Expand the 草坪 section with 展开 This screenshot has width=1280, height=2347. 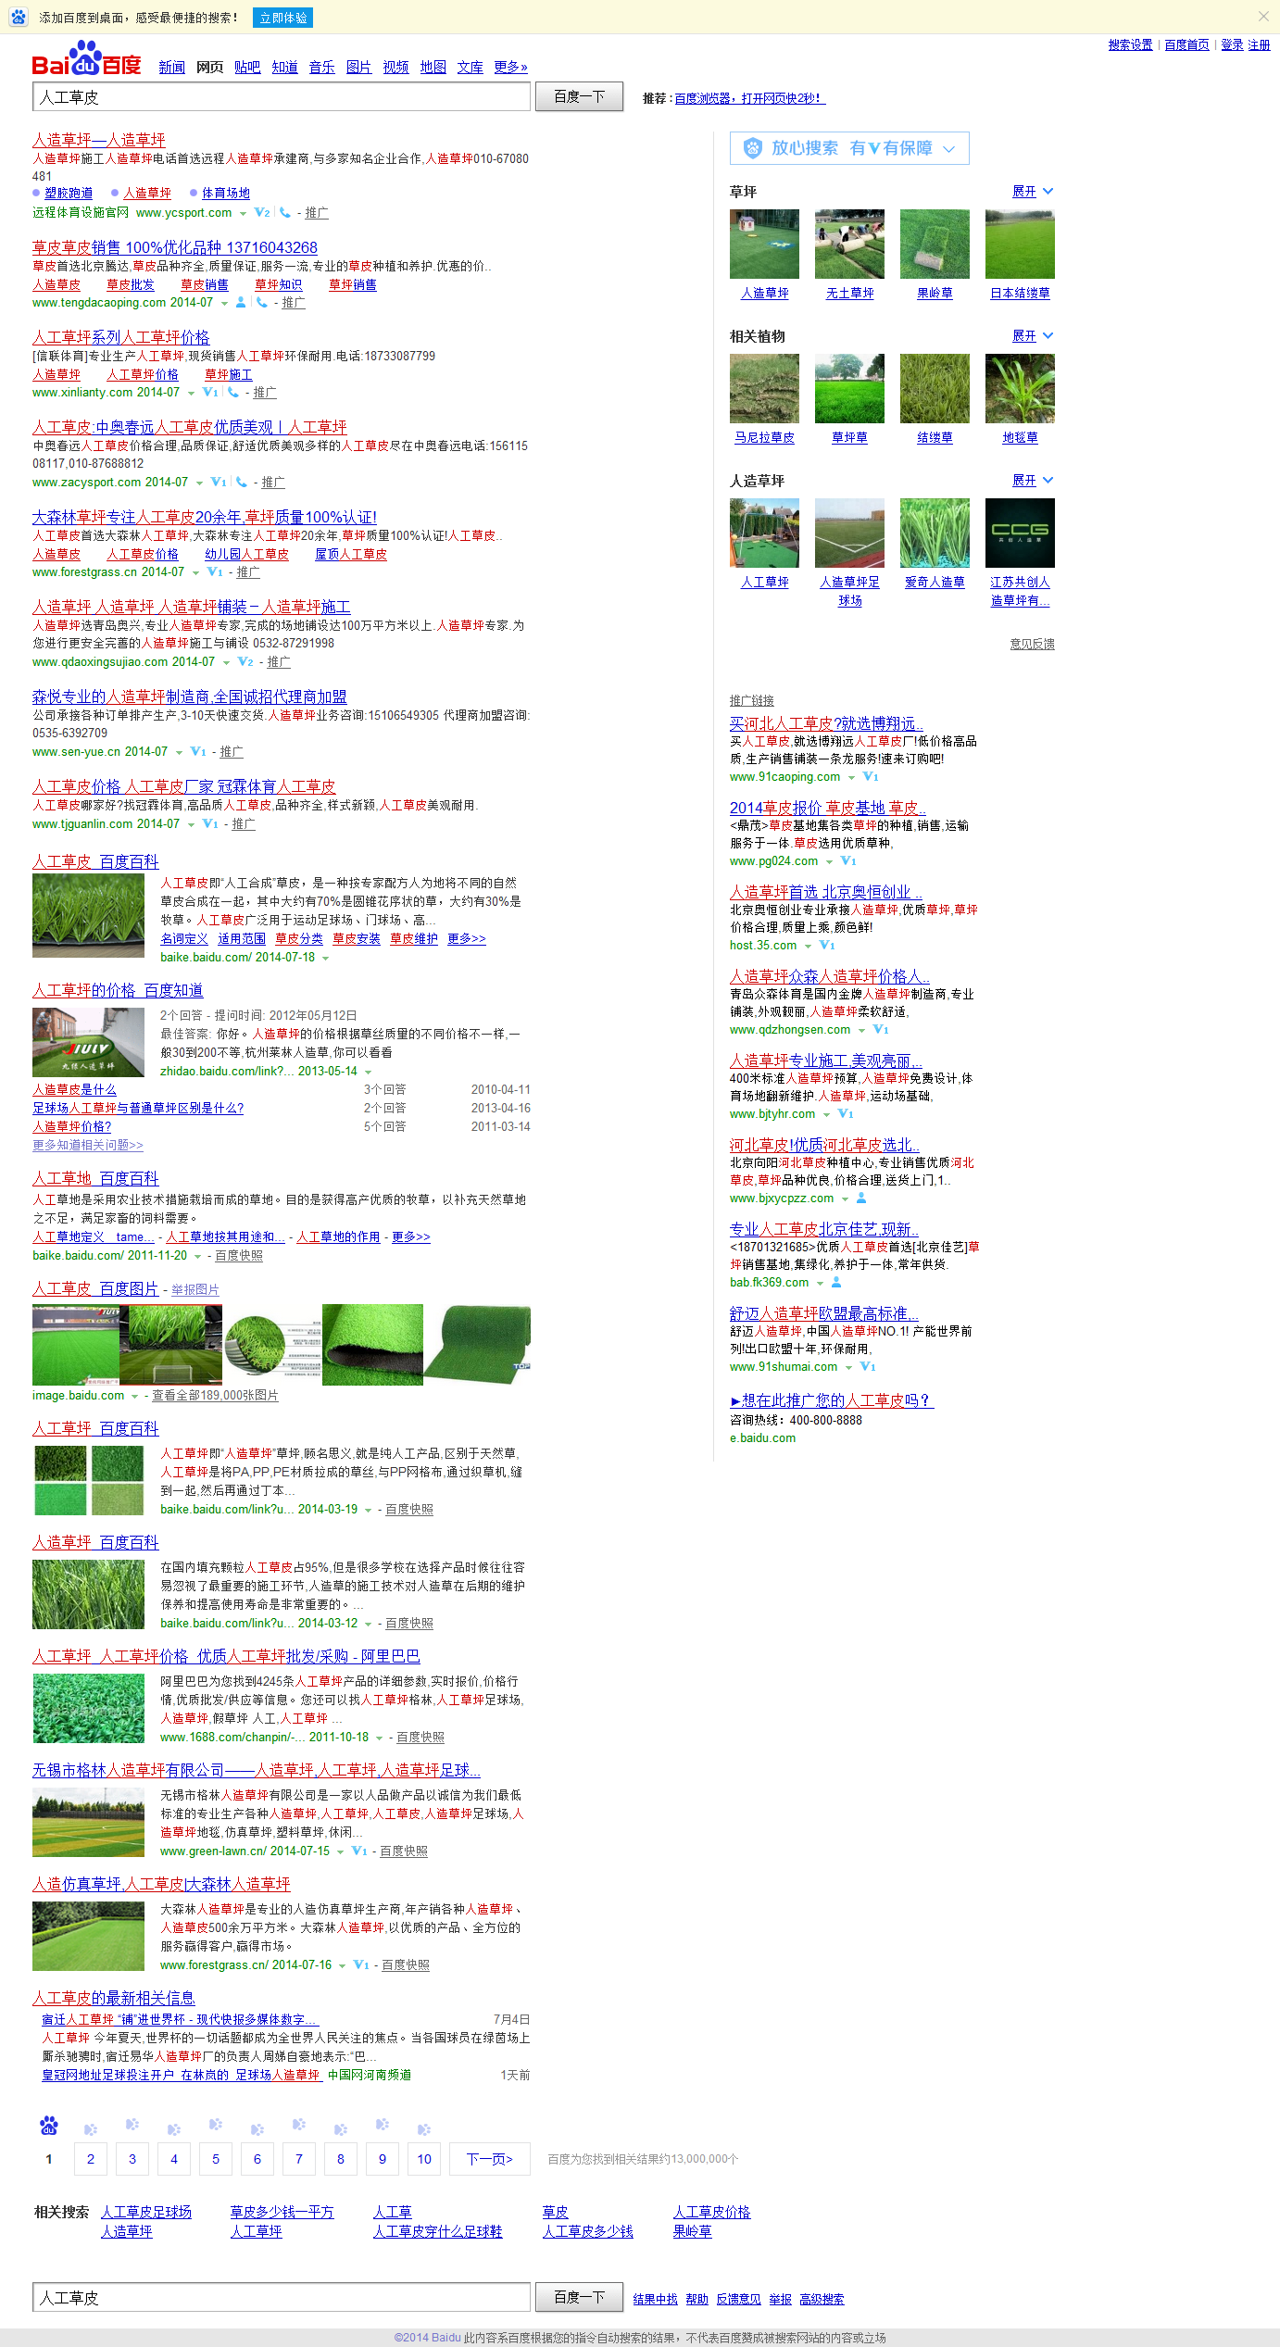coord(1032,192)
